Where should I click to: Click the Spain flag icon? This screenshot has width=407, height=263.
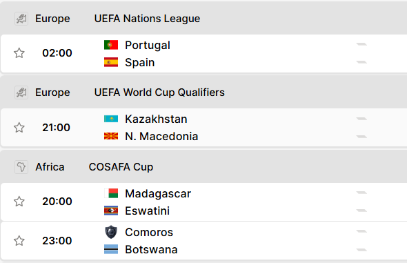point(111,62)
